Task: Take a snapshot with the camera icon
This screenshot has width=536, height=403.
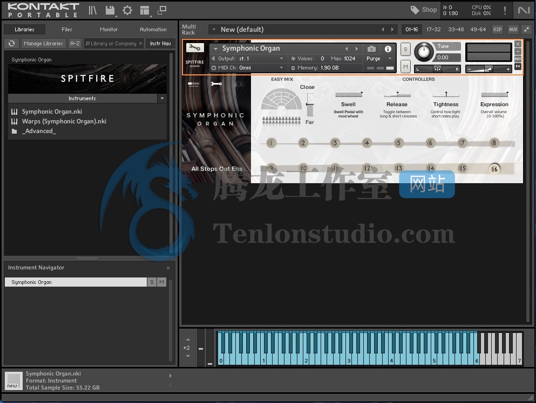Action: coord(371,49)
